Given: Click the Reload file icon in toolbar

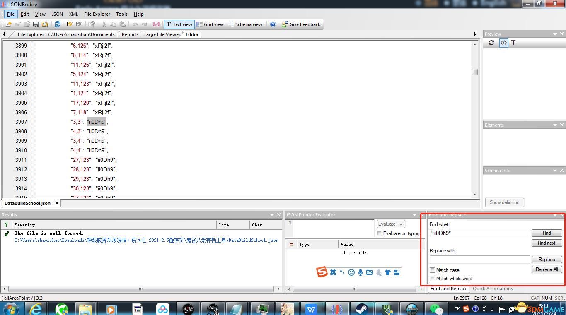Looking at the screenshot, I should pos(58,24).
